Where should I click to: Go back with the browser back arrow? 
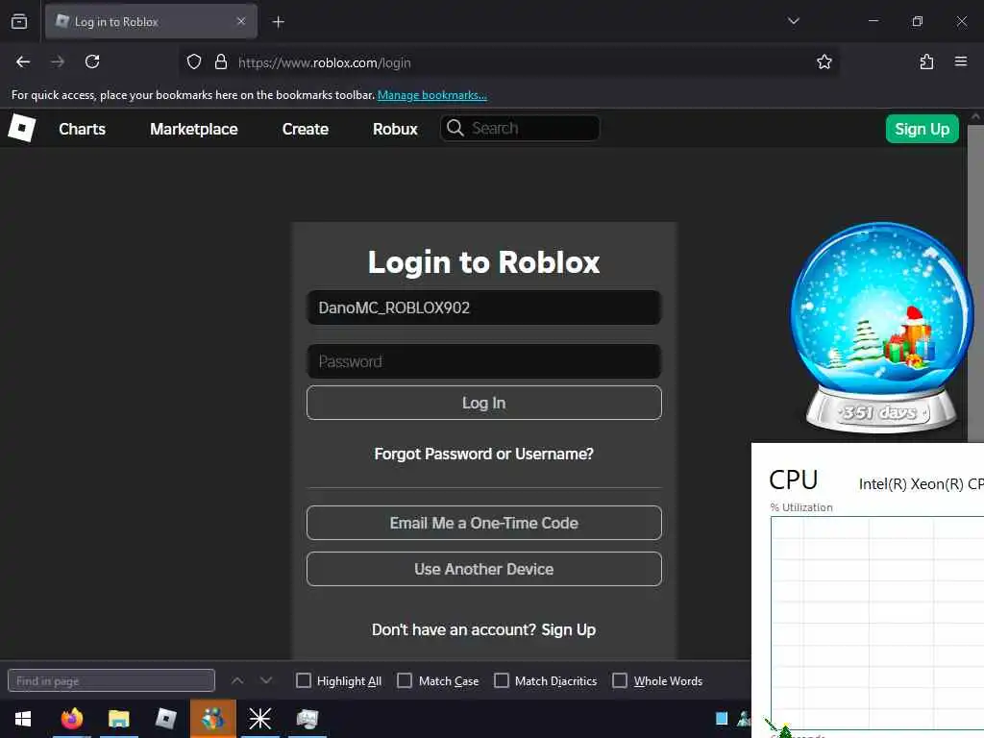23,61
